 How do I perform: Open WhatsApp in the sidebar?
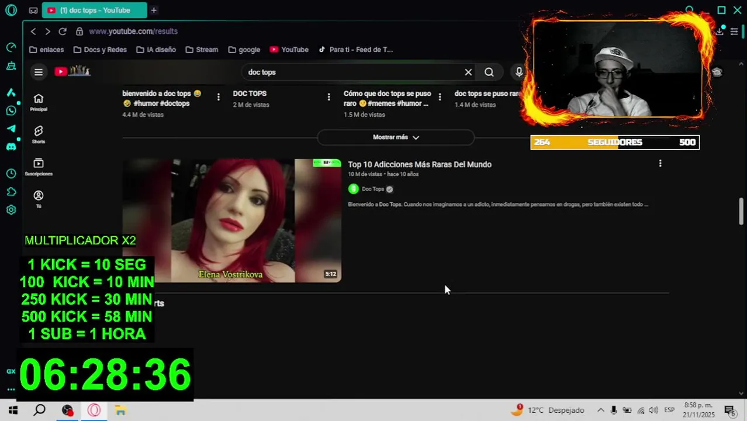point(11,111)
